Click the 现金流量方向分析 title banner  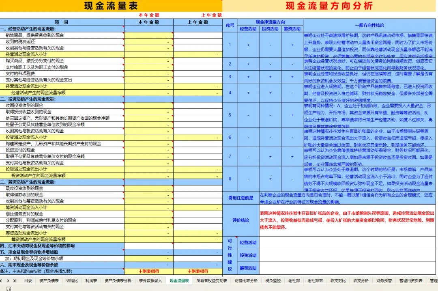point(329,6)
